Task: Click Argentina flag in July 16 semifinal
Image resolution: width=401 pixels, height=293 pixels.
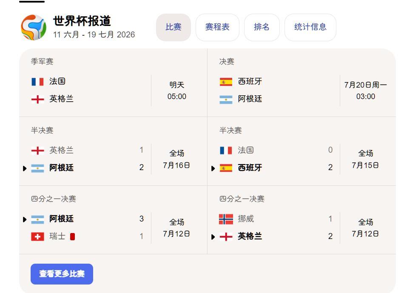Action: (37, 168)
